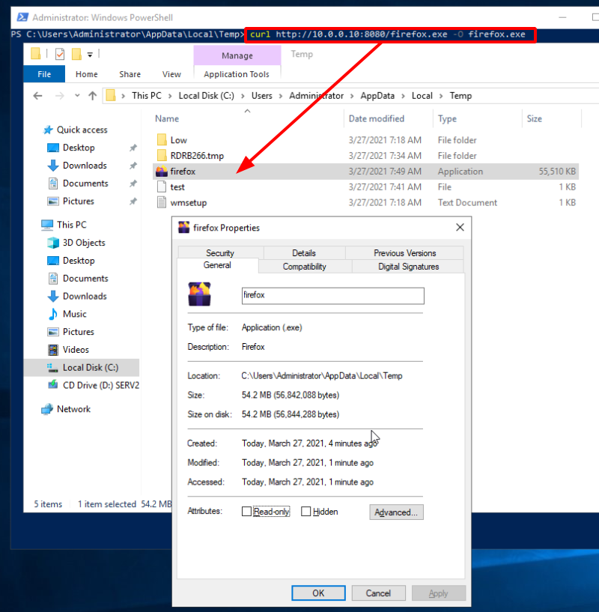Image resolution: width=599 pixels, height=612 pixels.
Task: Expand chevron after Local breadcrumb
Action: (441, 96)
